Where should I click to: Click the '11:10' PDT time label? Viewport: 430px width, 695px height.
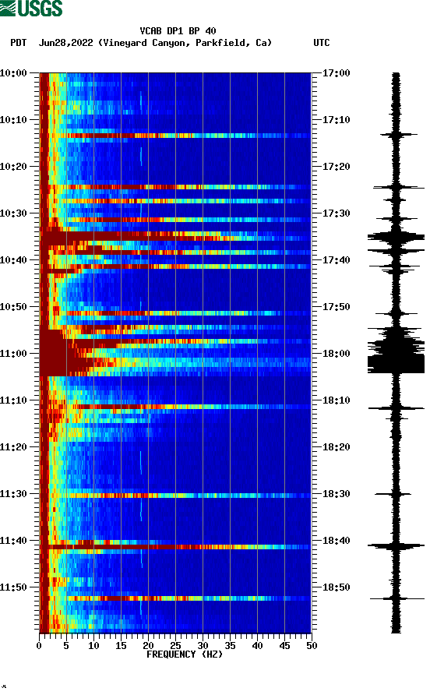(x=13, y=400)
